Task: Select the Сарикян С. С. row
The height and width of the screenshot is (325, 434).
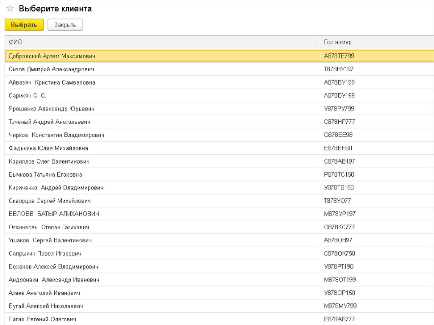Action: pos(28,95)
